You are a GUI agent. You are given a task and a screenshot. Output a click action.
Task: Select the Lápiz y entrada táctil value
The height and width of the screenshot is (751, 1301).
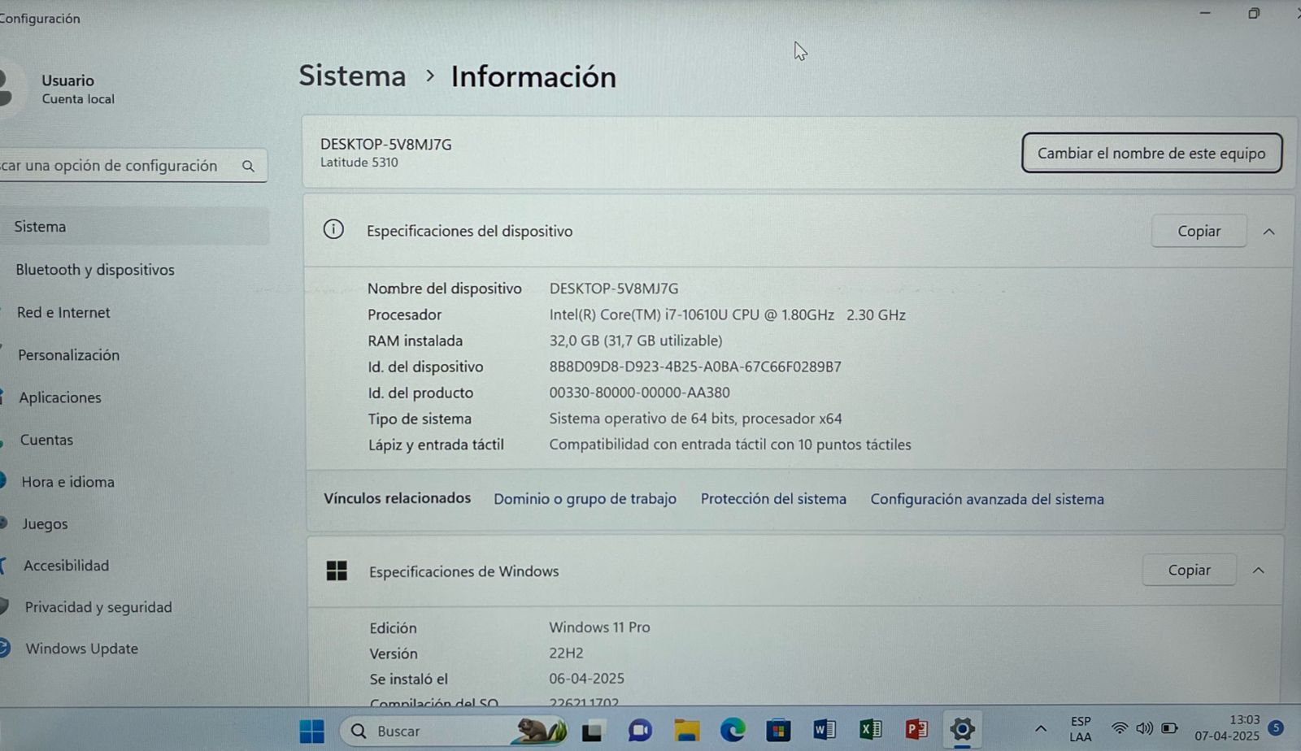[730, 445]
